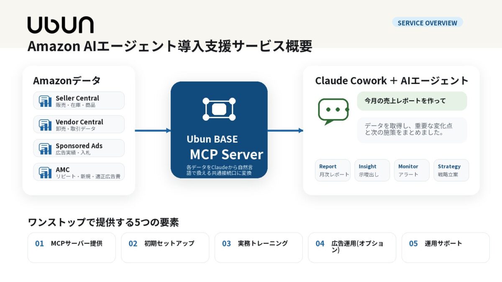Viewport: 502px width, 282px height.
Task: Open card 04 広告運用(オプション)
Action: 352,248
